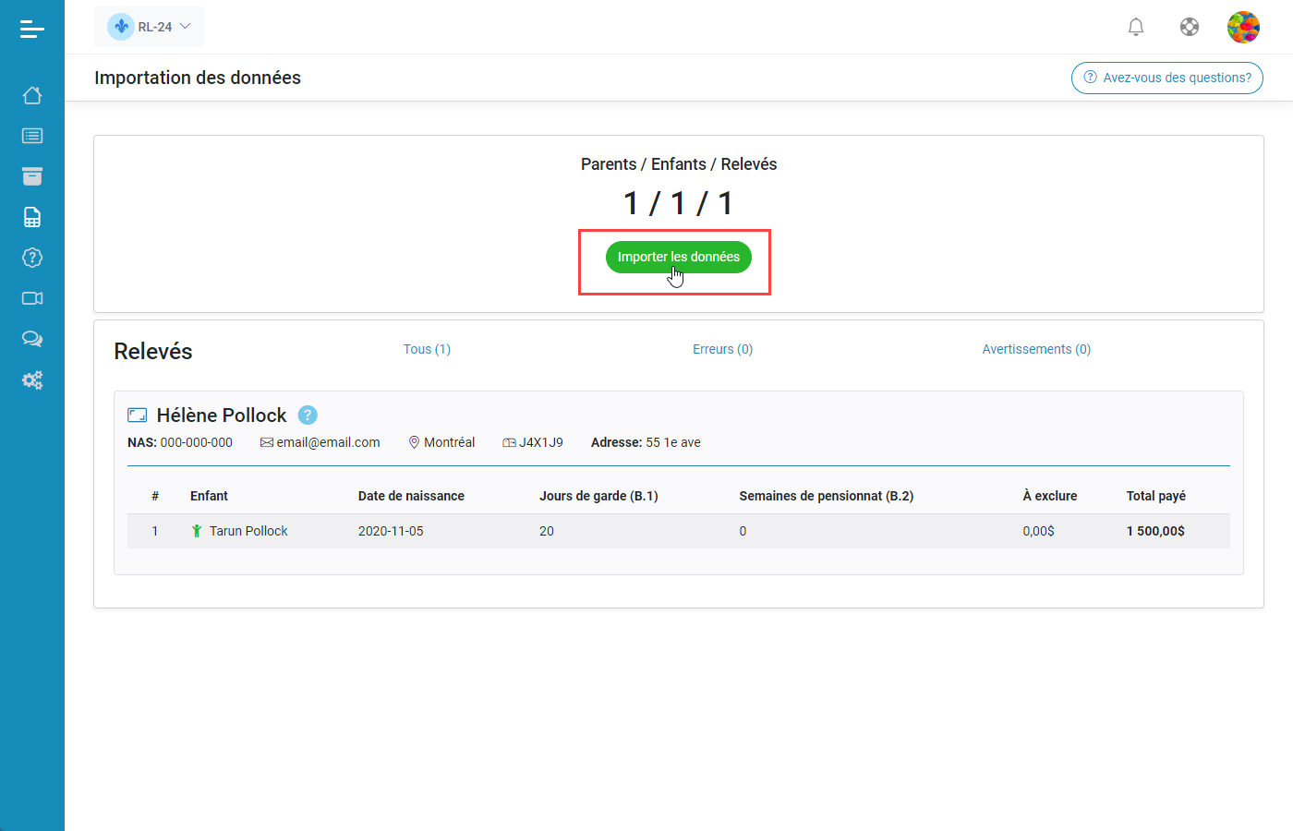Viewport: 1293px width, 831px height.
Task: Switch to the Erreurs (0) tab
Action: pyautogui.click(x=722, y=349)
